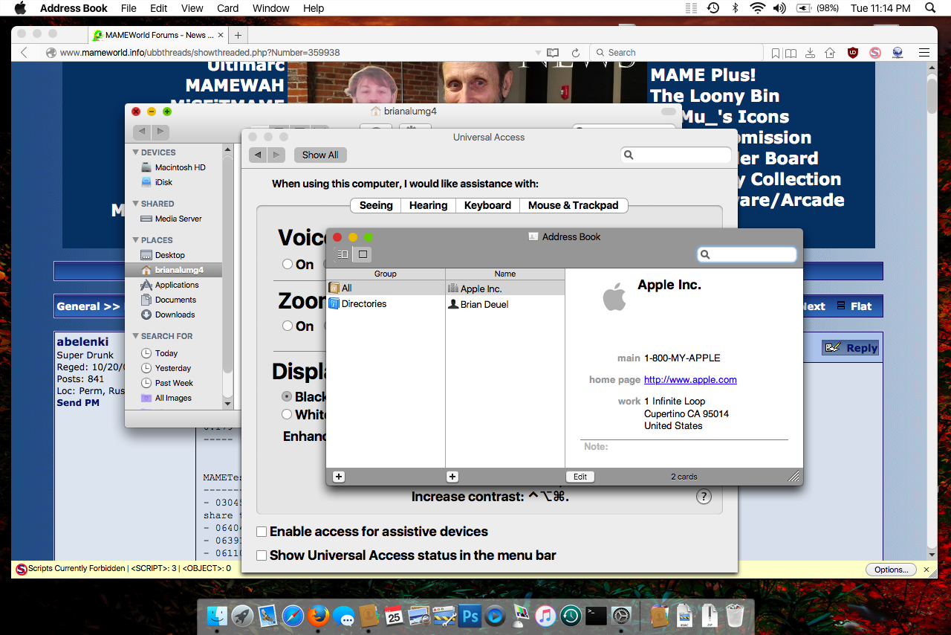Bookmark this page in Firefox
951x635 pixels.
coord(776,53)
